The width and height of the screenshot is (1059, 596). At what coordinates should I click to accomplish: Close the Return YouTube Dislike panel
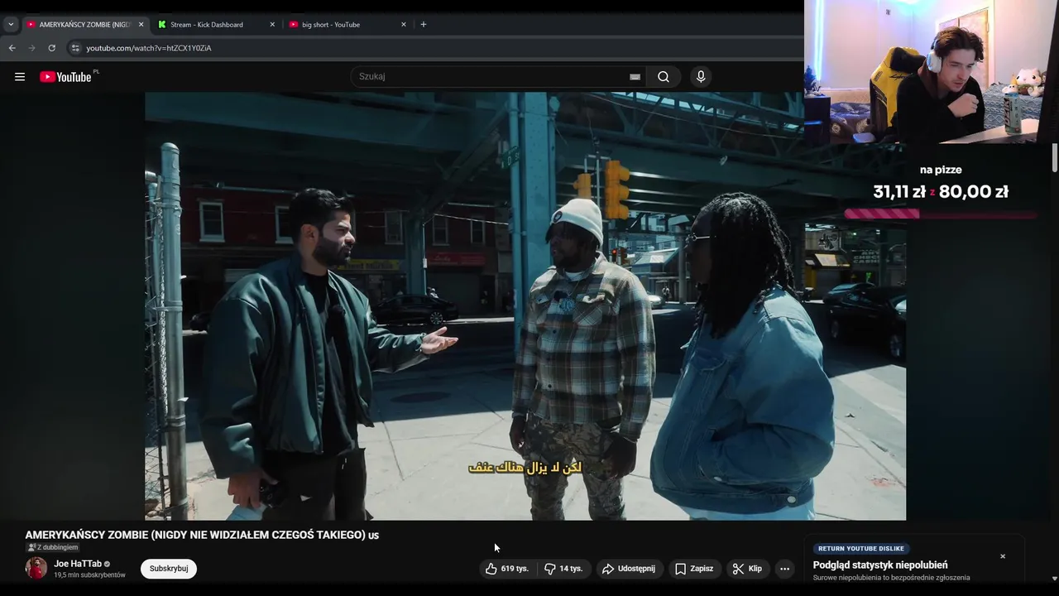click(1003, 556)
